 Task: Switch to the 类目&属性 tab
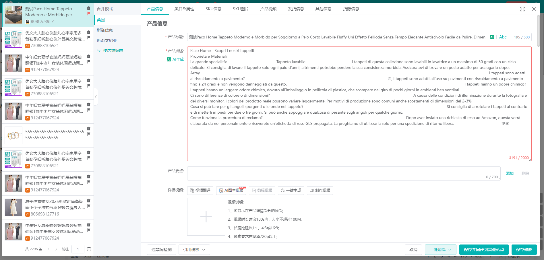[184, 9]
